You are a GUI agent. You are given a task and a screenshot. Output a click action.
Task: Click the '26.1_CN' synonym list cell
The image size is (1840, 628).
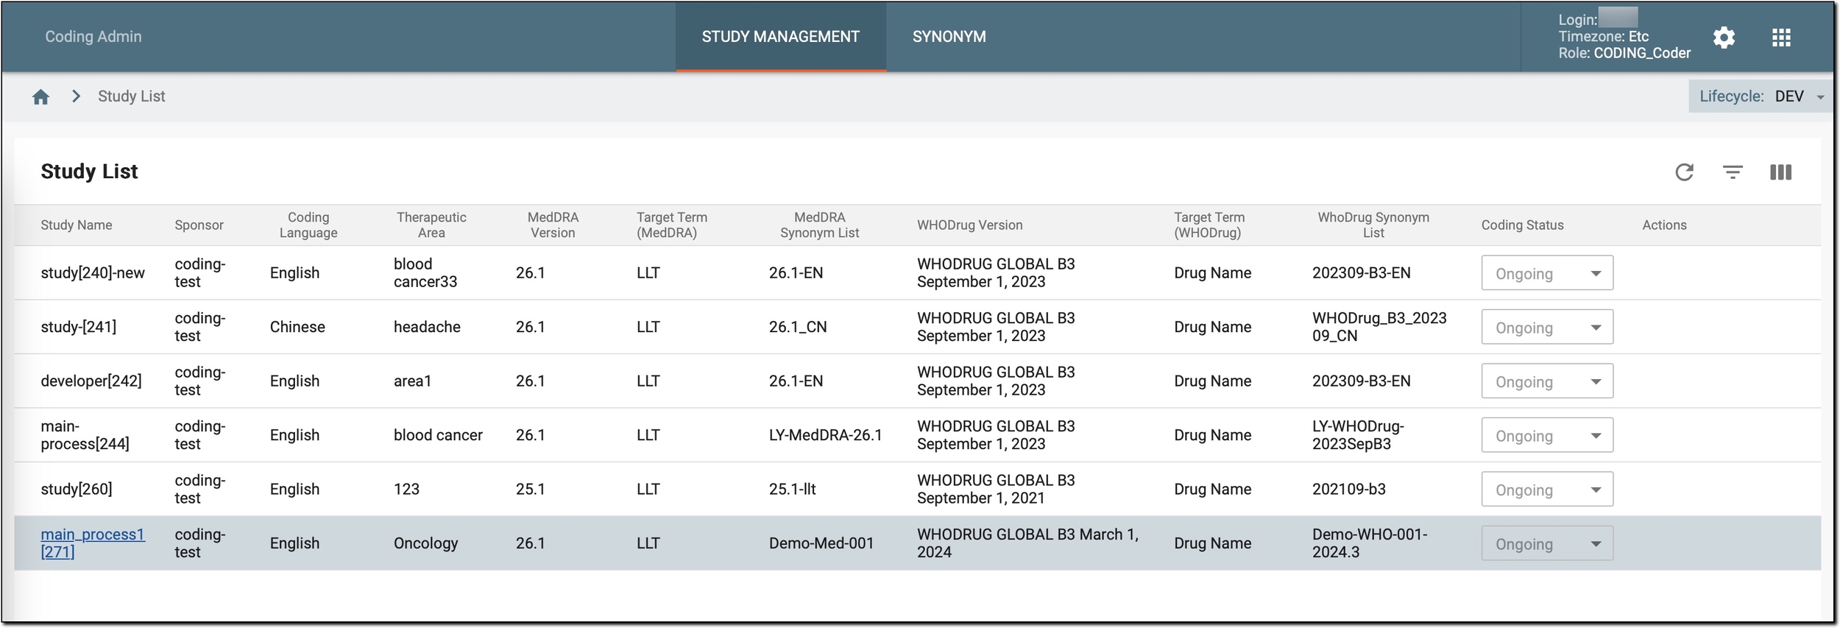[x=798, y=327]
